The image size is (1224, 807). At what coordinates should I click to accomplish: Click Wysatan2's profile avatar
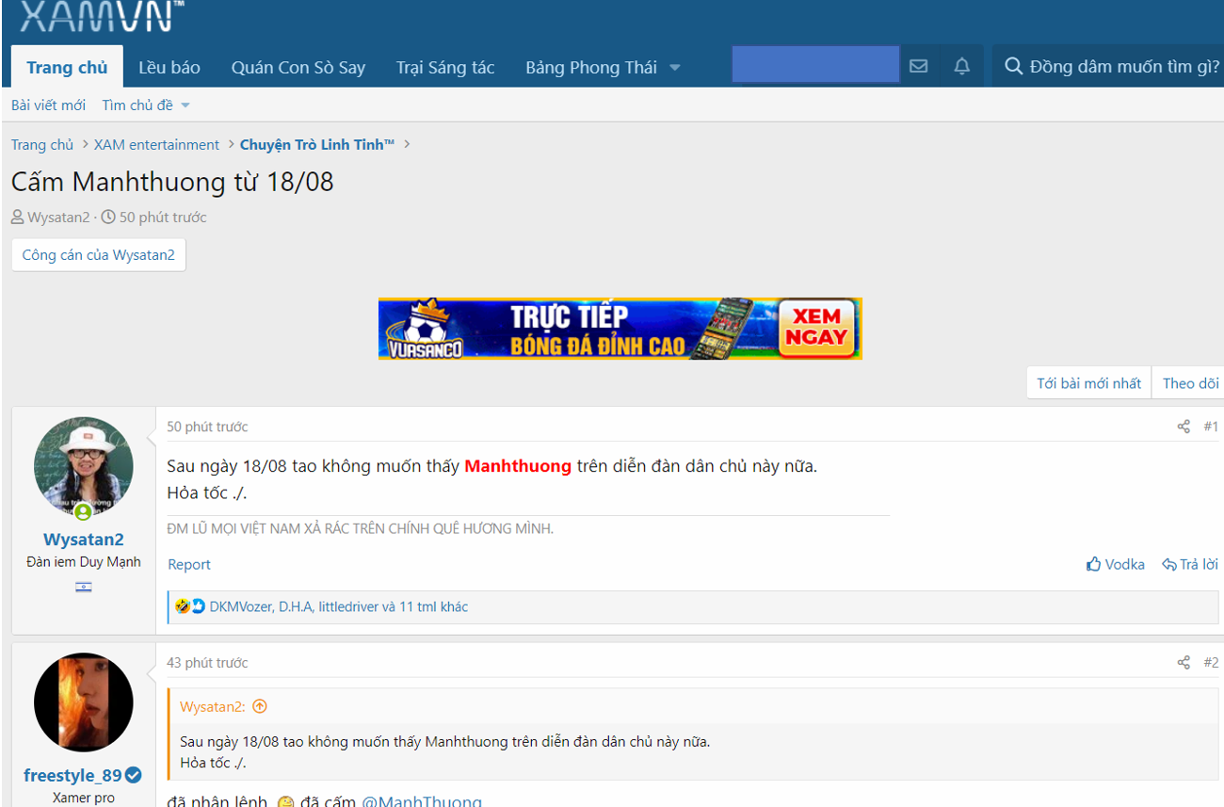click(x=84, y=467)
